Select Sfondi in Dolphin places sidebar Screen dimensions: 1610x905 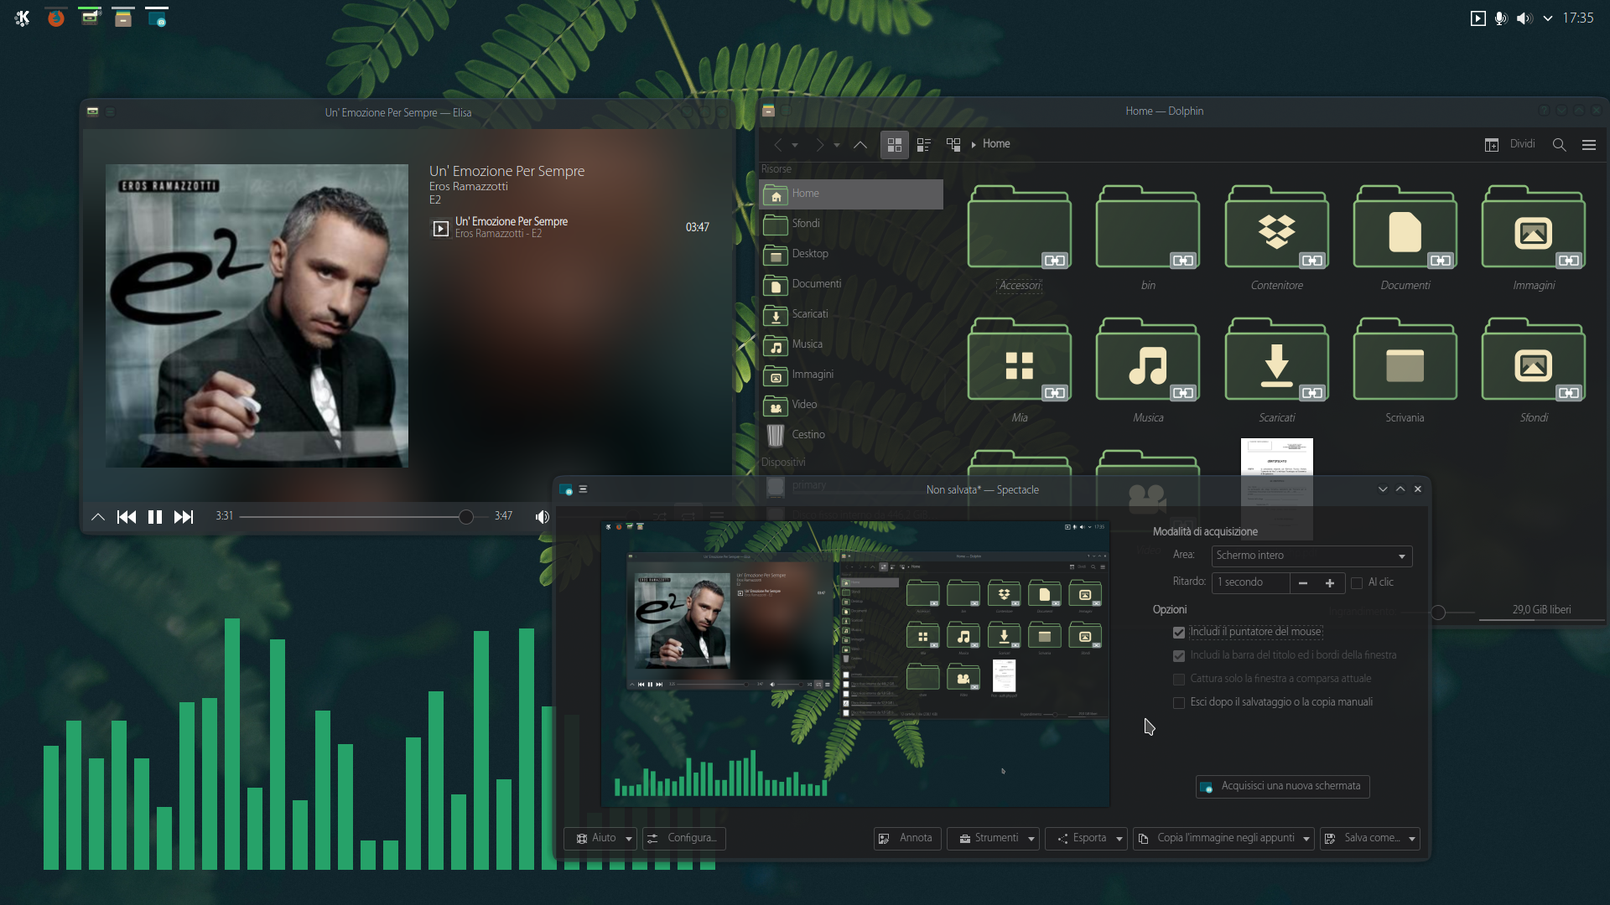point(851,224)
